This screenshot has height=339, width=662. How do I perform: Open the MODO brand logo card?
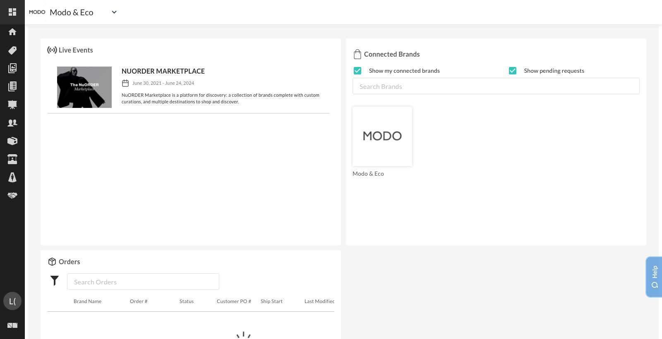tap(382, 136)
